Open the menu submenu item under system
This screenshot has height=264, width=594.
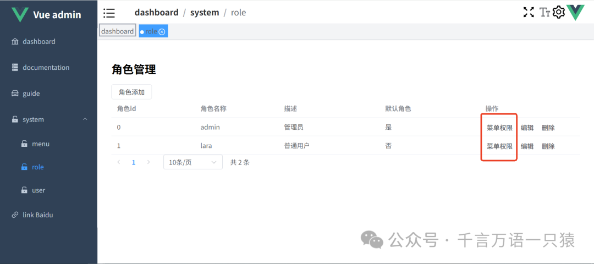pyautogui.click(x=48, y=144)
